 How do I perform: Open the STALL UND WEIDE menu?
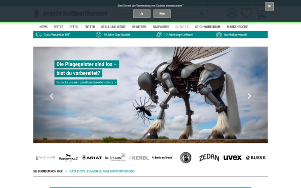(113, 27)
